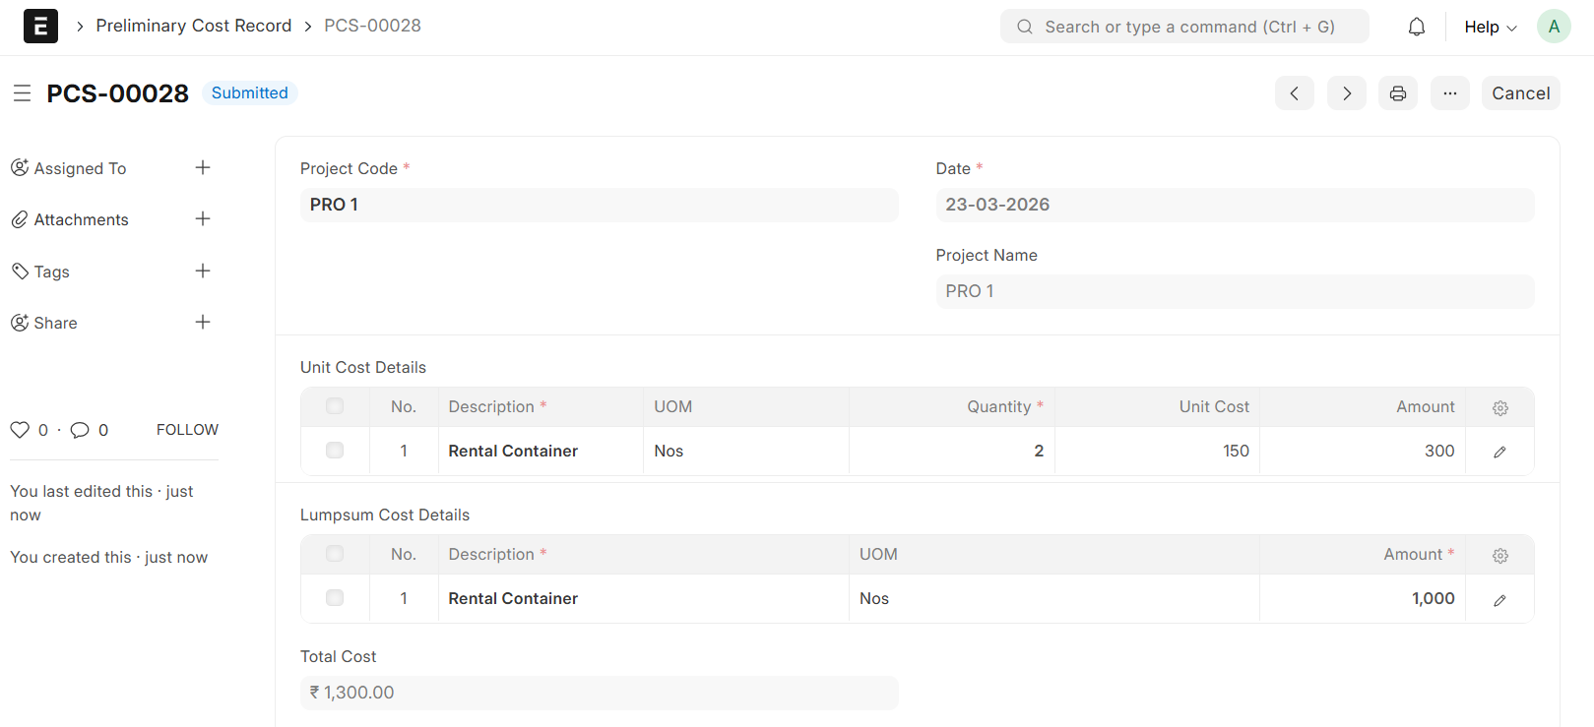Edit Lumpsum Rental Container row pencil
1594x727 pixels.
pyautogui.click(x=1499, y=599)
